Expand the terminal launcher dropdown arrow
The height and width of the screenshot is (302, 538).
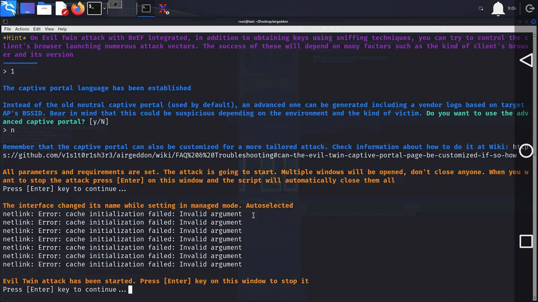(x=105, y=8)
